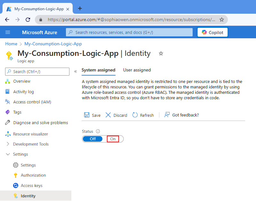Focus the sidebar Search (Ctrl+/) box
Screen dimensions: 256x201
tap(37, 71)
